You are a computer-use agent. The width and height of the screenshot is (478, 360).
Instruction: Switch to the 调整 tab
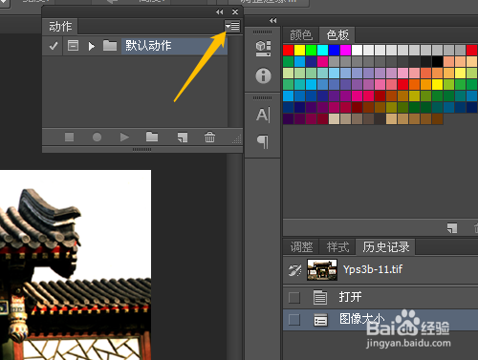click(x=301, y=247)
